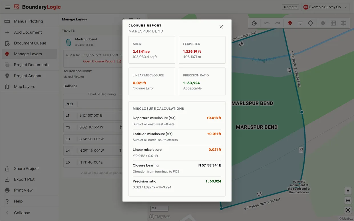The width and height of the screenshot is (354, 221).
Task: Click the rotate tract tool in map toolbar
Action: pos(255,23)
